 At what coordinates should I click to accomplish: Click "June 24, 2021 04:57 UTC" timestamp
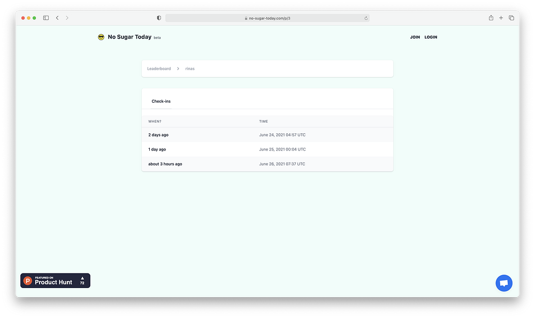[282, 135]
